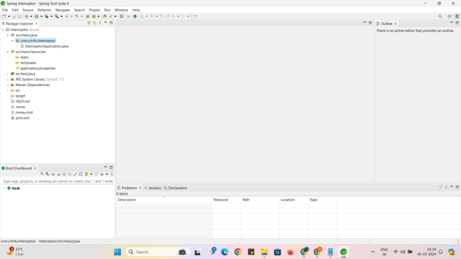Screen dimensions: 461x259
Task: Close the Problems tab
Action: (x=140, y=188)
